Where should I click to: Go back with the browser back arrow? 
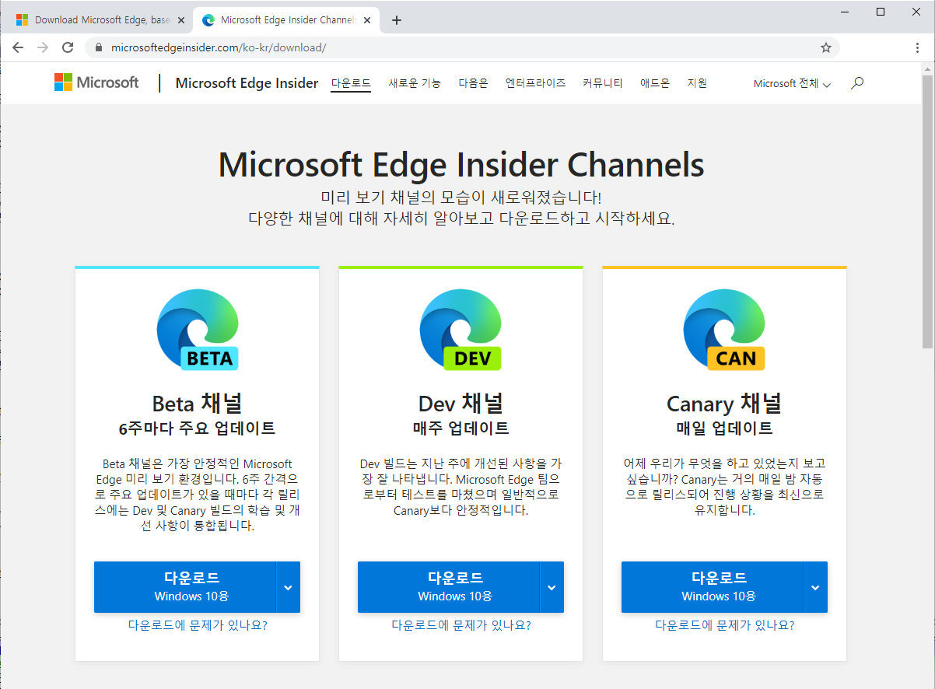point(18,47)
